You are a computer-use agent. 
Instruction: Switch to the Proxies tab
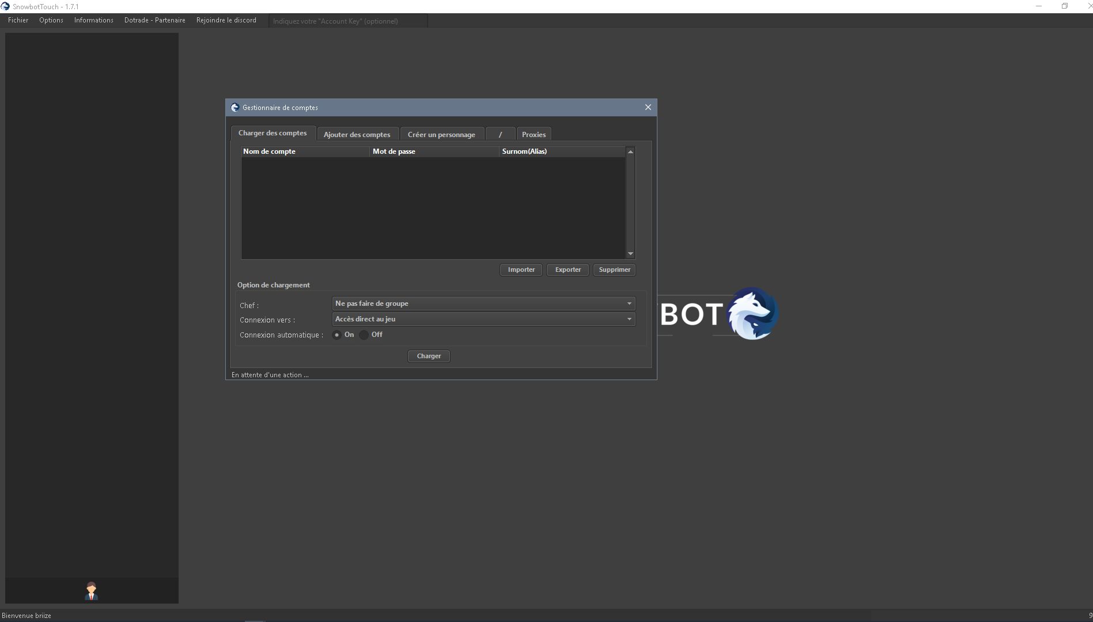(534, 134)
